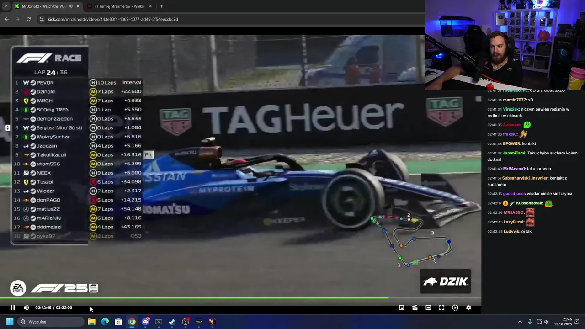Pause the Kick video playback
Viewport: 585px width, 329px height.
coord(13,308)
